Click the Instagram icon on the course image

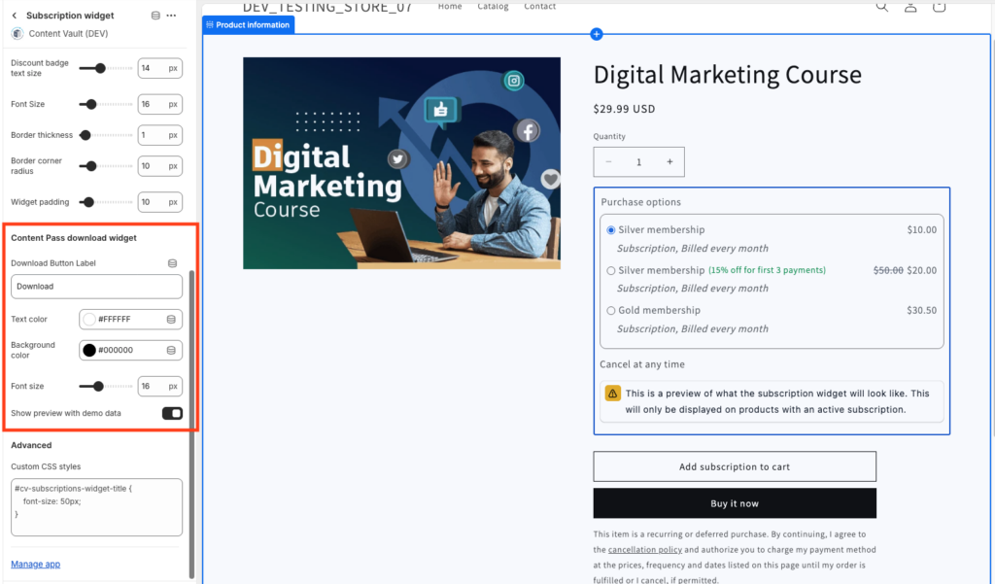514,82
